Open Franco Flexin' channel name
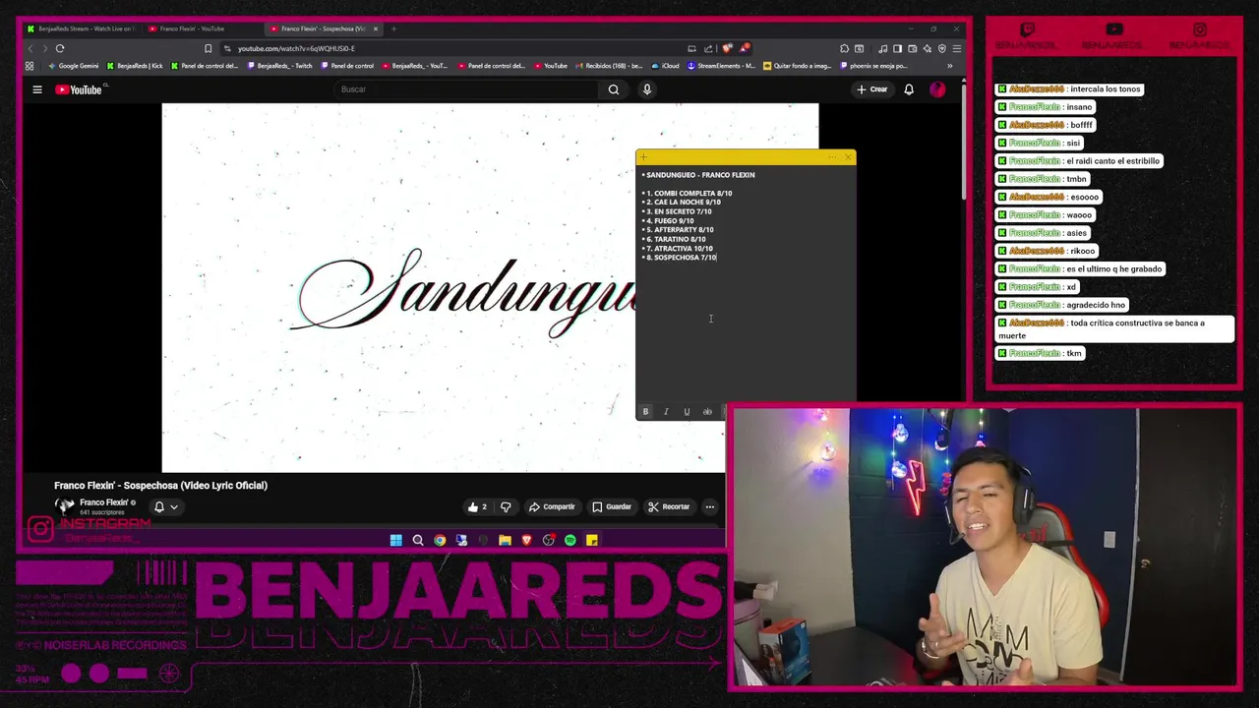This screenshot has width=1259, height=708. click(104, 502)
